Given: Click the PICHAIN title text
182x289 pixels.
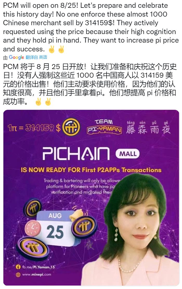Looking at the screenshot, I should click(76, 153).
